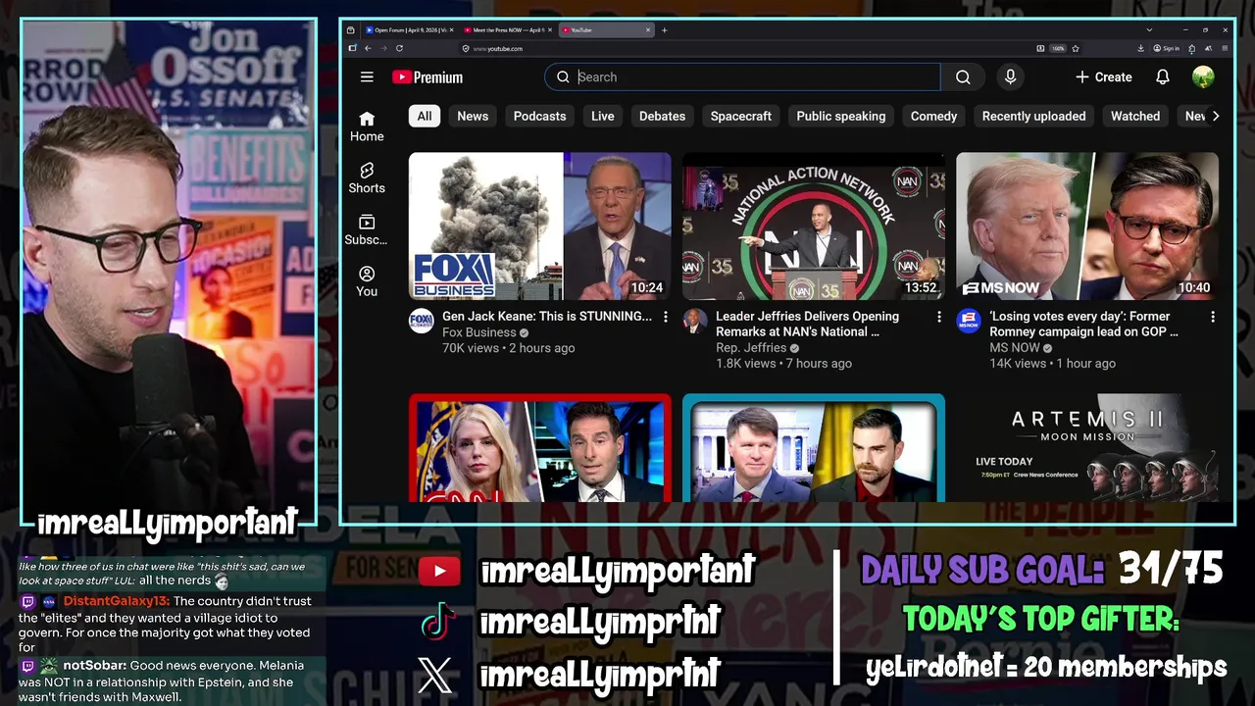Open 'Leader Jeffries Delivers Opening Remarks' title

(x=807, y=324)
